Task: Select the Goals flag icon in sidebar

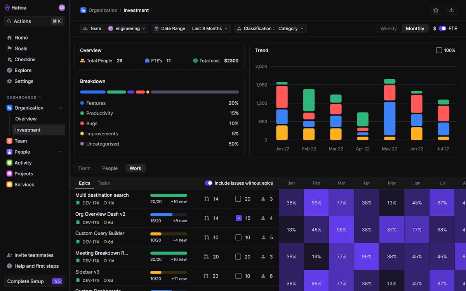Action: click(10, 48)
